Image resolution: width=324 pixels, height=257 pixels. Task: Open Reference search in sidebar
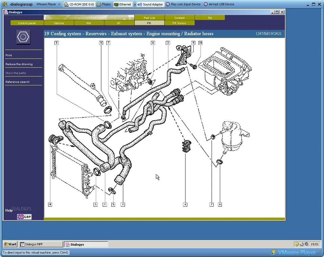18,82
